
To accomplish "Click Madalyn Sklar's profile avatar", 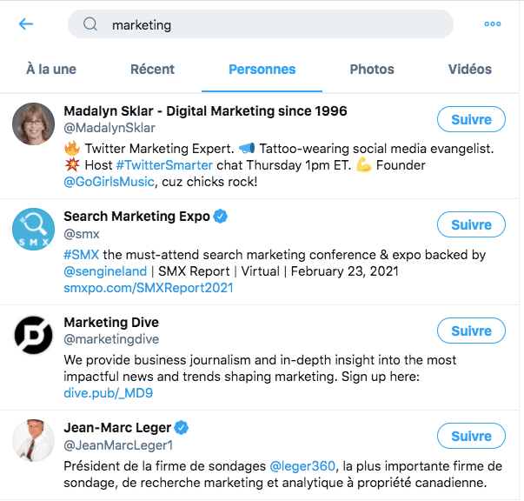I will pyautogui.click(x=34, y=124).
